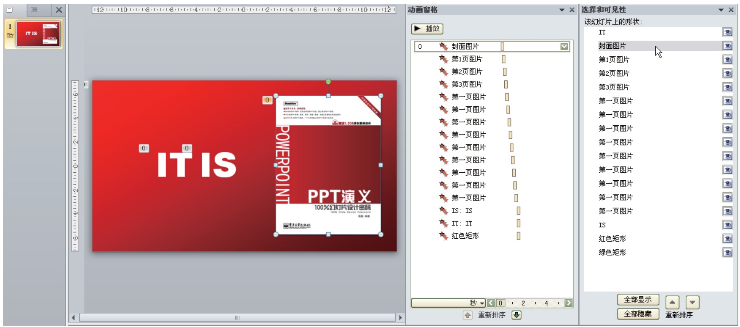This screenshot has height=327, width=740.
Task: Hide the IT shape using its eye icon
Action: 727,32
